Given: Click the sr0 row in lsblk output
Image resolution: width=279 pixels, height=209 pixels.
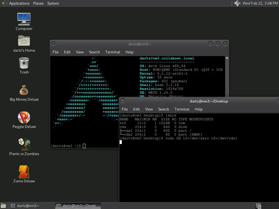Looking at the screenshot, I should (x=153, y=123).
